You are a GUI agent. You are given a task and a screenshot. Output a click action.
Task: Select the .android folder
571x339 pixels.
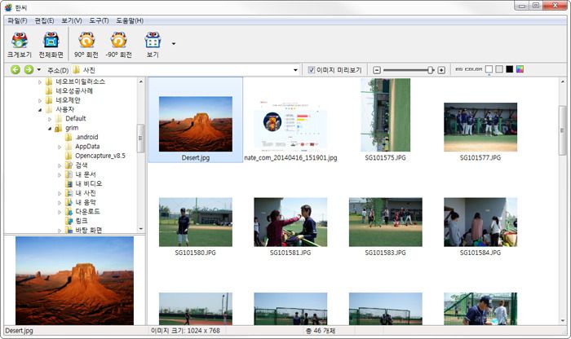pos(86,137)
